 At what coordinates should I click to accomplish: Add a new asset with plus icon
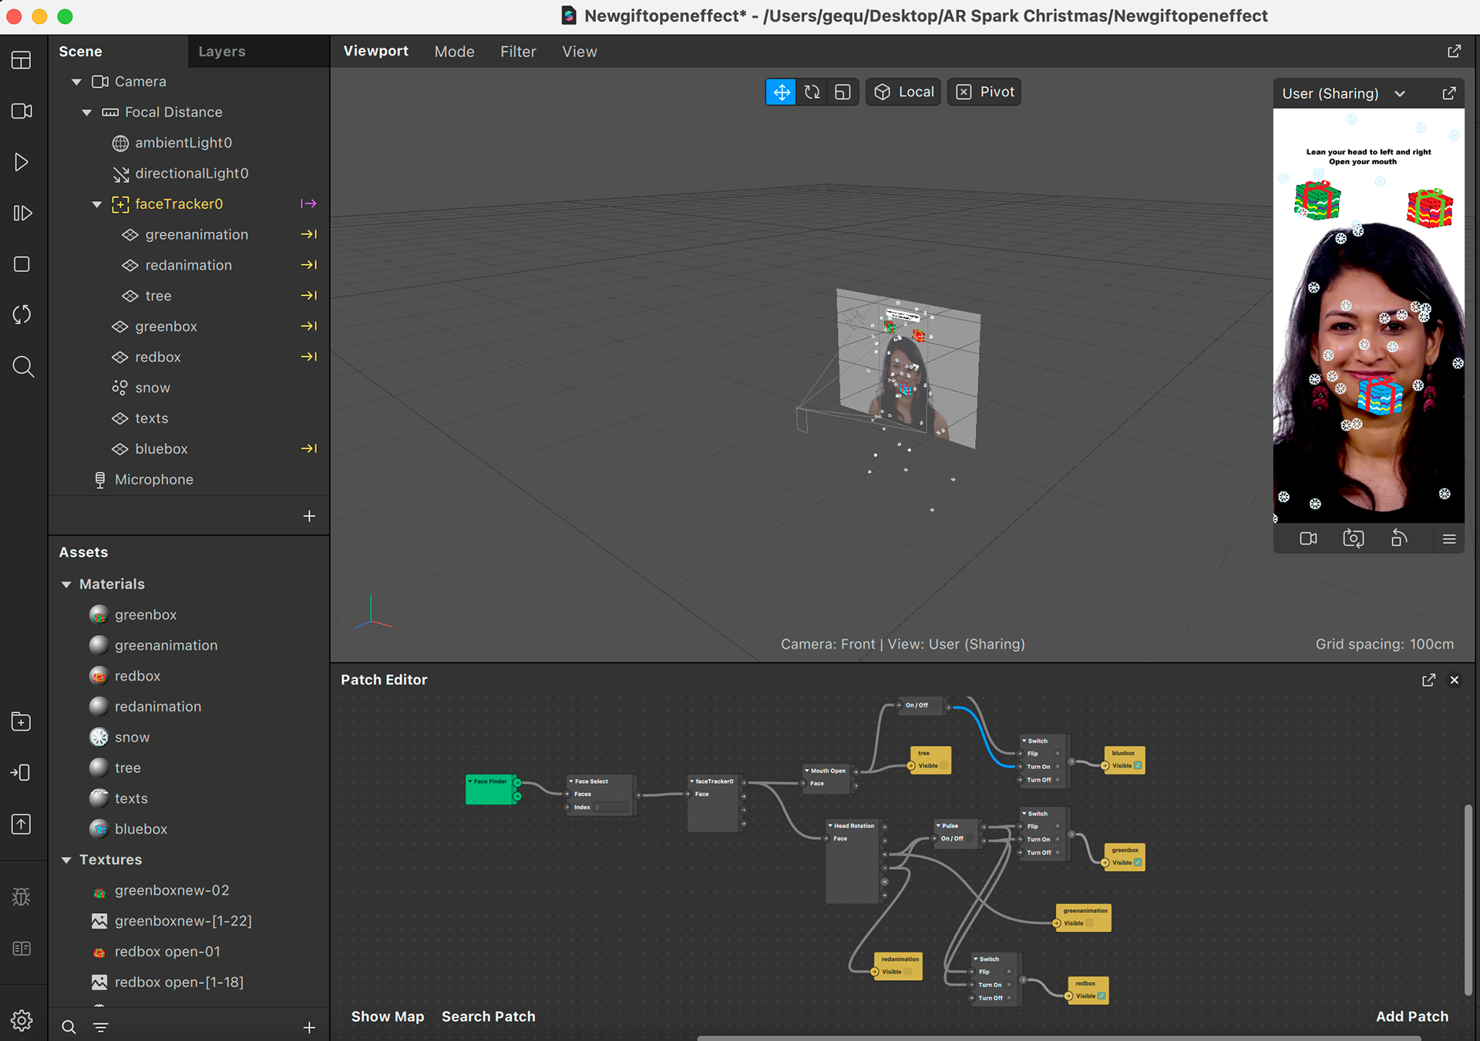(309, 1026)
